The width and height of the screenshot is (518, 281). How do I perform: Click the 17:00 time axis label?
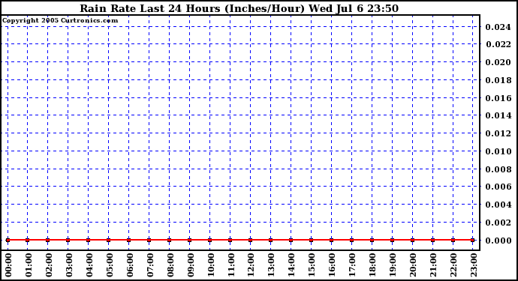[x=353, y=265]
